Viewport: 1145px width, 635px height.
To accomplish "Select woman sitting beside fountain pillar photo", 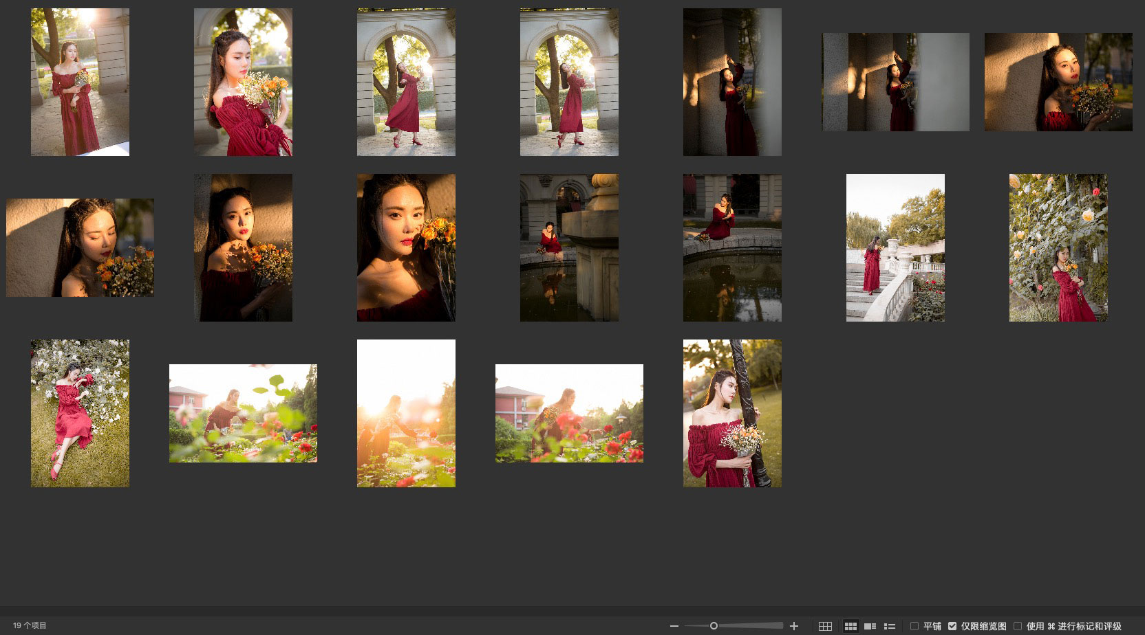I will [569, 247].
